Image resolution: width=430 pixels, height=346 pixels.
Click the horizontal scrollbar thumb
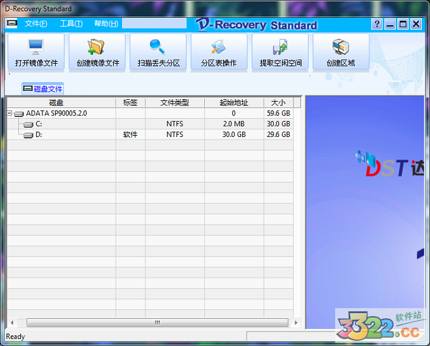point(157,323)
